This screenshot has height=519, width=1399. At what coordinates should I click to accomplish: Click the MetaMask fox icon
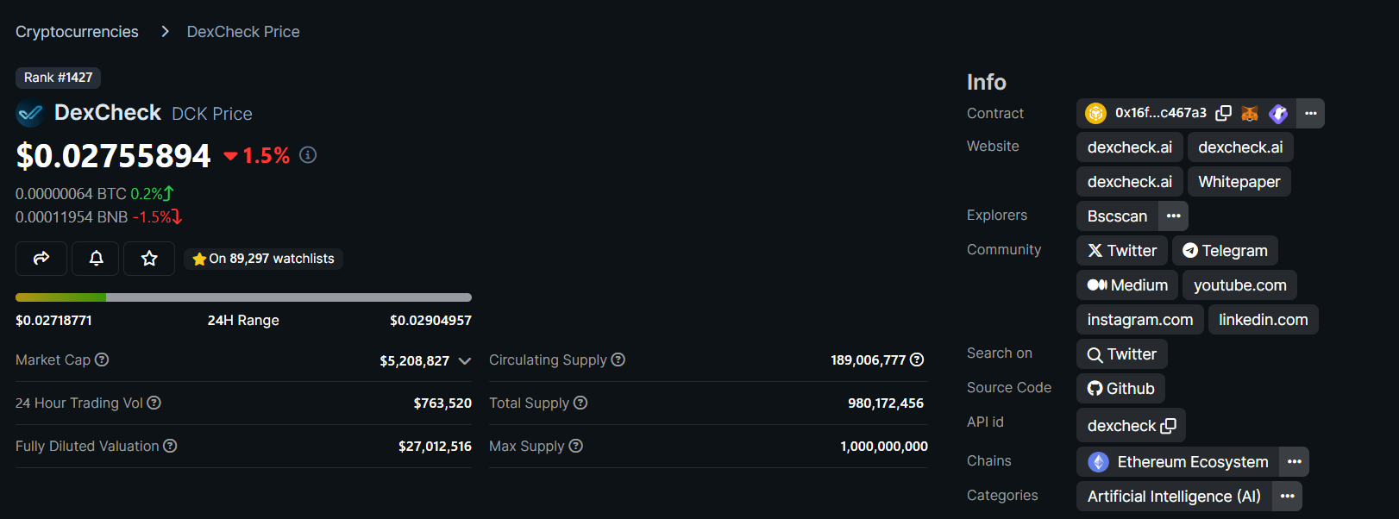1250,113
